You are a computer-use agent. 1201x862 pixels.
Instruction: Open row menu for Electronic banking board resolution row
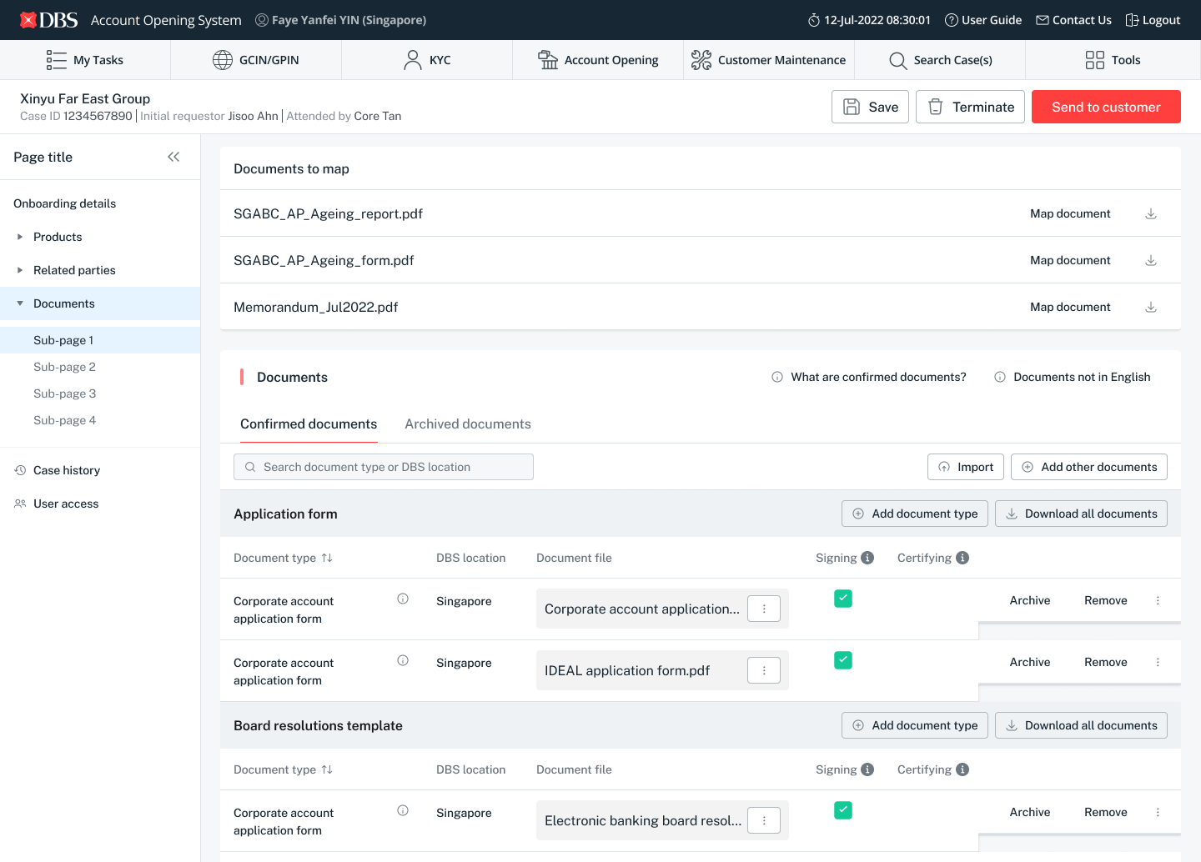coord(1158,812)
